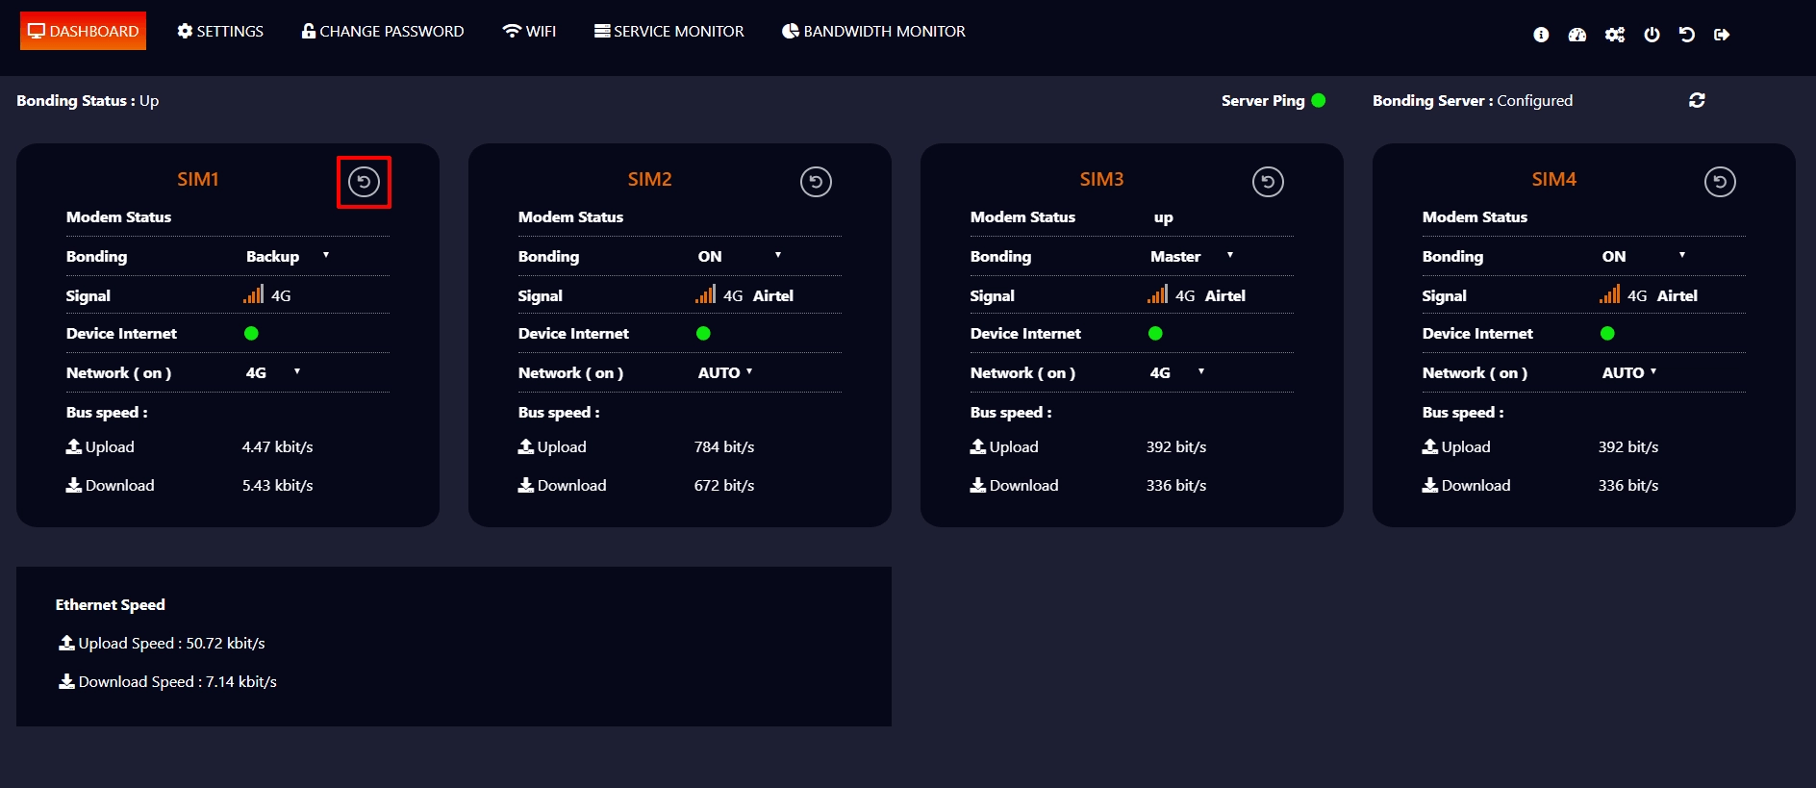
Task: Go to the Dashboard tab
Action: [83, 31]
